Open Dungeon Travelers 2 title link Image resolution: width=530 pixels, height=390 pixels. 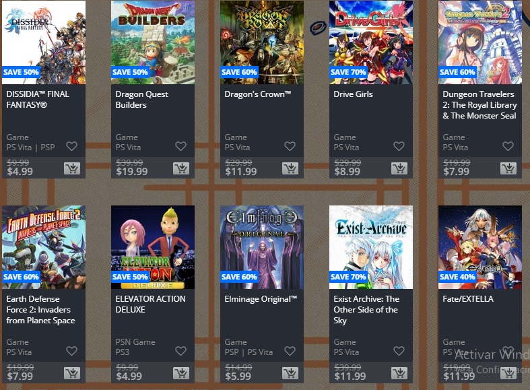tap(479, 105)
